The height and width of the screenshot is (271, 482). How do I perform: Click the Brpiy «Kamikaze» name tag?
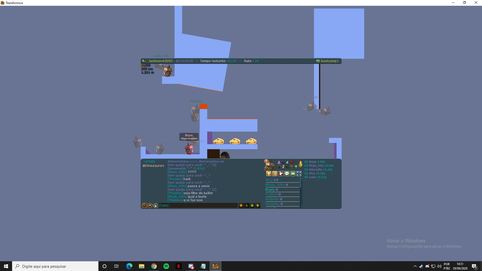[x=189, y=137]
